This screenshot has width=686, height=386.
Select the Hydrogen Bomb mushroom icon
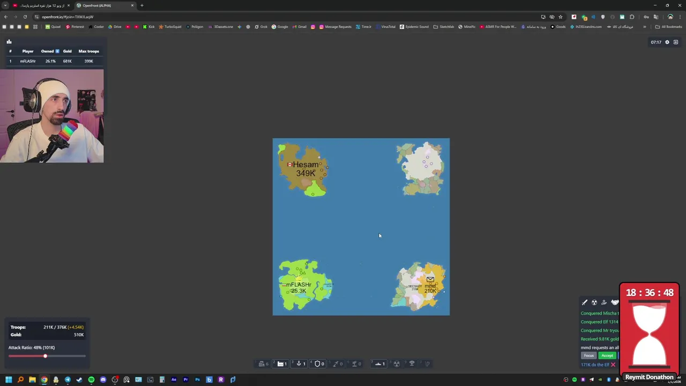tap(412, 363)
